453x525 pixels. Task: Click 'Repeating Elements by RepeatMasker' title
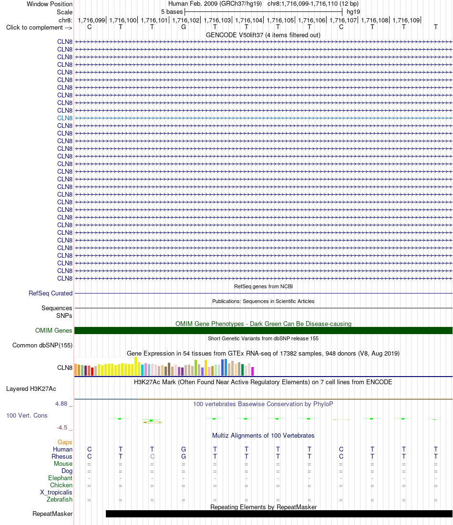[263, 507]
